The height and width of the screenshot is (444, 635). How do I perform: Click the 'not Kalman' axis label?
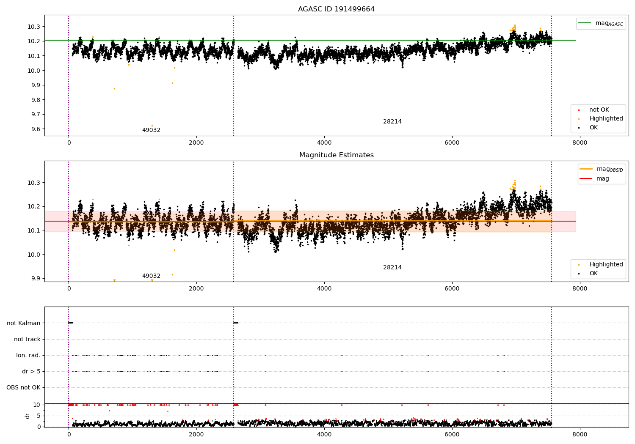click(x=24, y=323)
